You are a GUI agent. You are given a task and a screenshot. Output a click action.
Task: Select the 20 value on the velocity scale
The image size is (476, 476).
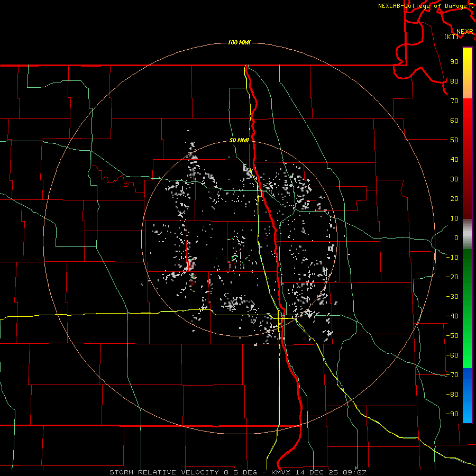[454, 198]
